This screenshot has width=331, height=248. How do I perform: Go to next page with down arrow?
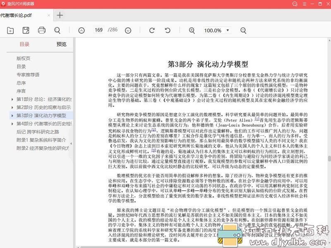[128, 30]
